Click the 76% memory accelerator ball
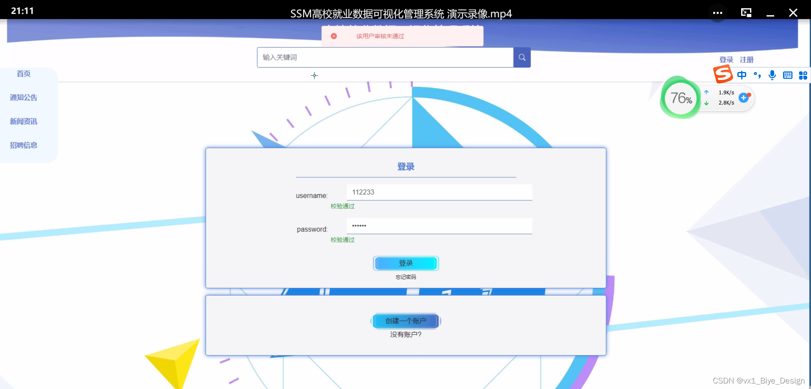The image size is (811, 389). (681, 98)
